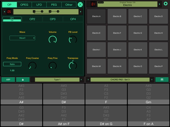Change the Freq Mode Ratio selector

coord(12,64)
